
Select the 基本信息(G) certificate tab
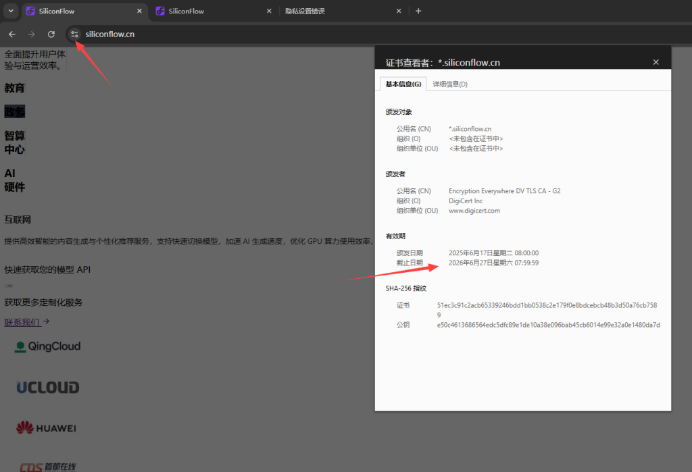point(403,84)
